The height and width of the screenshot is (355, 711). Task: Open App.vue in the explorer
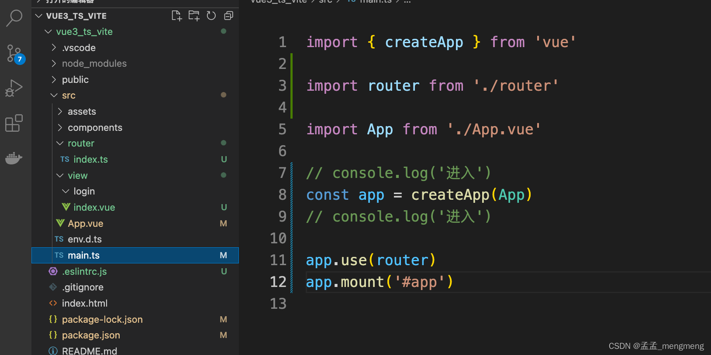click(135, 223)
